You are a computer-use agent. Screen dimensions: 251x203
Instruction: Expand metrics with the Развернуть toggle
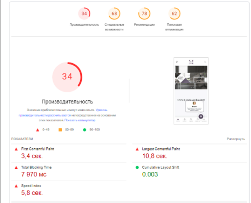[236, 139]
